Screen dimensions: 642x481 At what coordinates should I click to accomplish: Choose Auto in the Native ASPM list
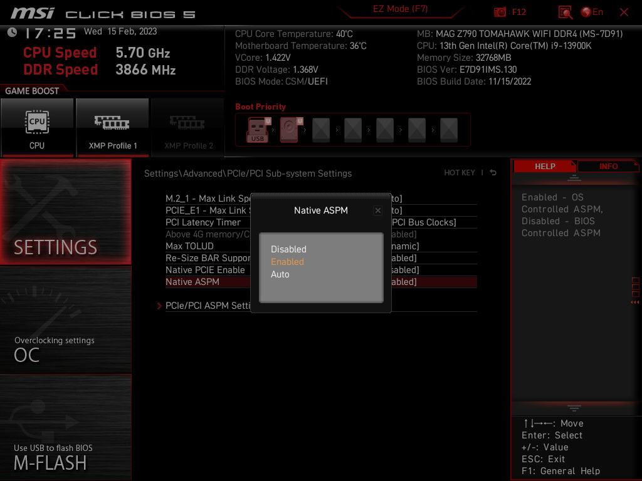pos(280,274)
